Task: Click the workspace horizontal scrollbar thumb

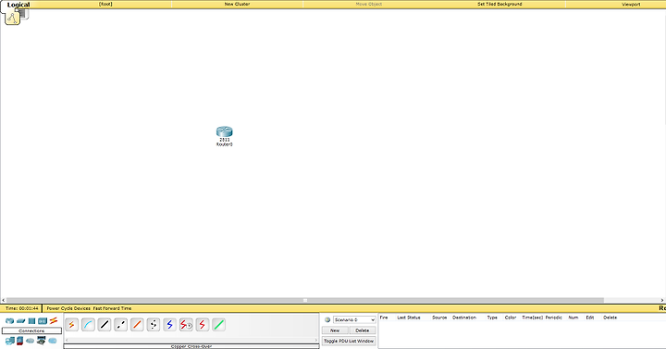Action: click(305, 300)
